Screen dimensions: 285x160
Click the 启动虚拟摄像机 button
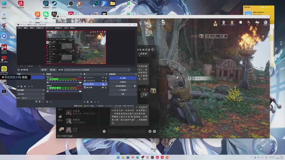click(x=121, y=86)
